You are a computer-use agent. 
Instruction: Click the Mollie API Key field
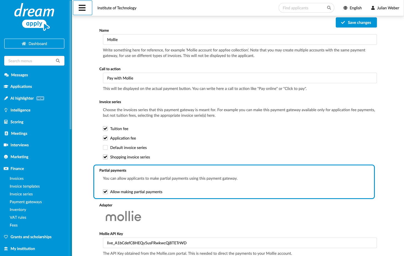(240, 243)
